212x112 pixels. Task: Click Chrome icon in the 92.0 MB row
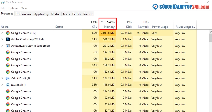click(x=8, y=98)
